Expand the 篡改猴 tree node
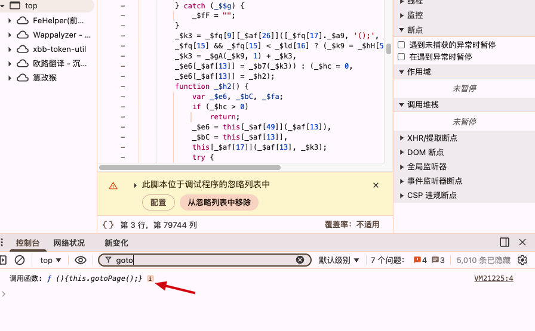Viewport: 535px width, 331px height. click(10, 78)
